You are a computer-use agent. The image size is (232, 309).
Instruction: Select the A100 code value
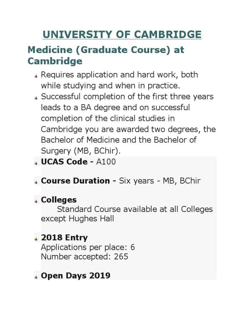[106, 162]
